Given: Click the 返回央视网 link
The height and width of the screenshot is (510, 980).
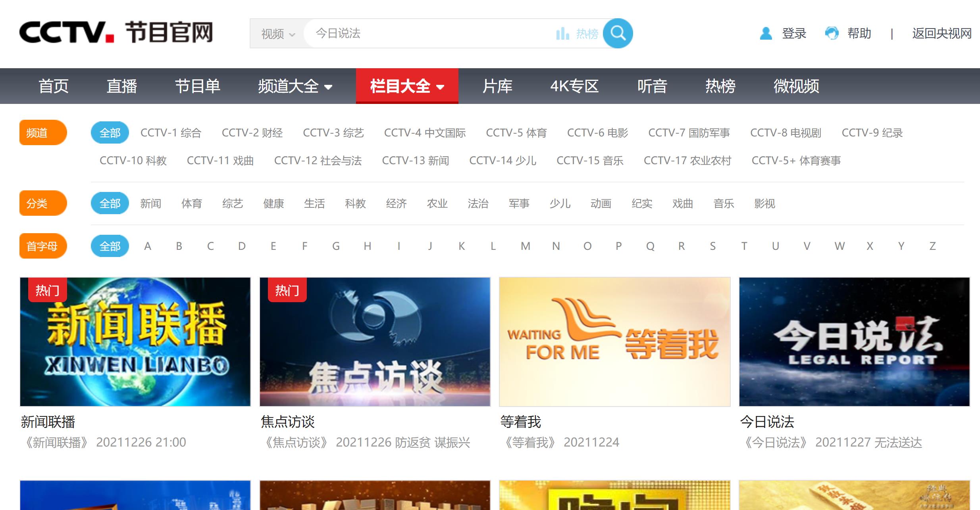Looking at the screenshot, I should (941, 33).
